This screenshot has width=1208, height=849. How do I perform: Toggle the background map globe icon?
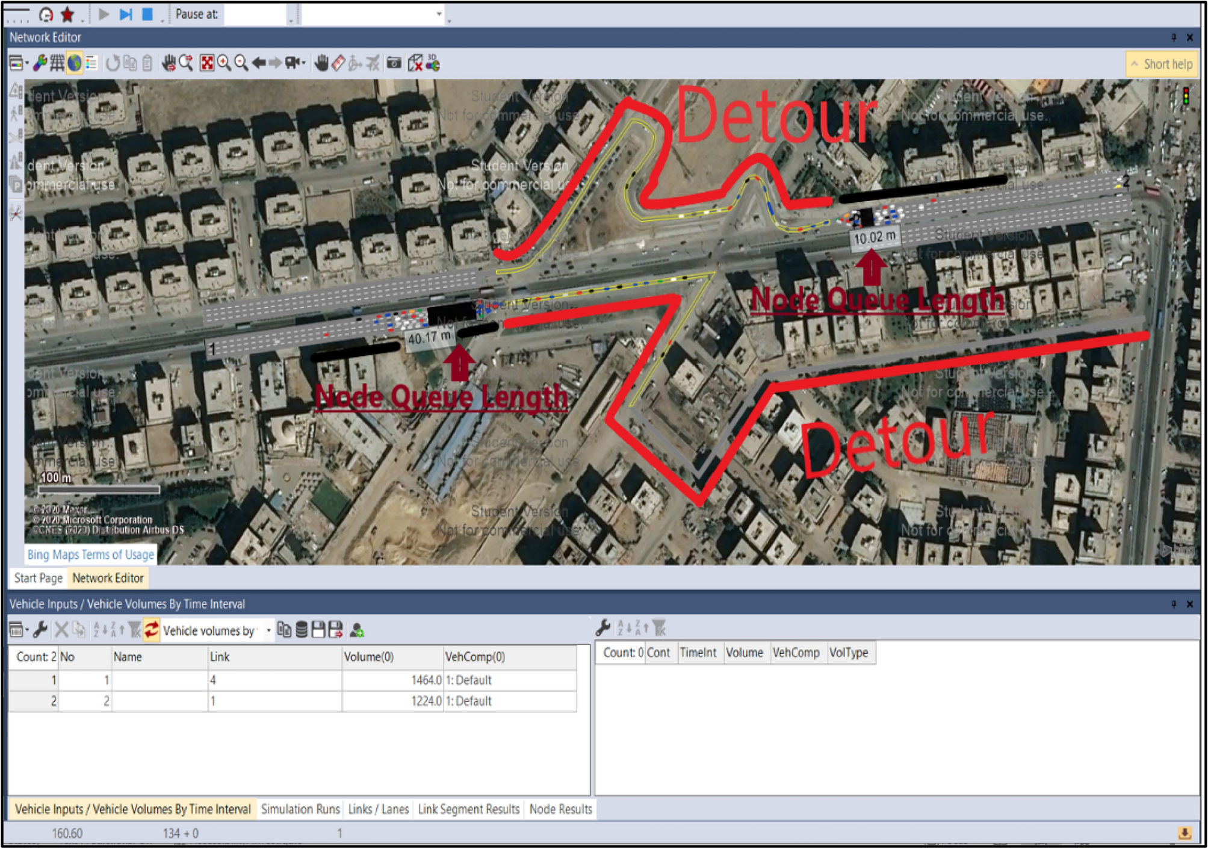point(74,63)
